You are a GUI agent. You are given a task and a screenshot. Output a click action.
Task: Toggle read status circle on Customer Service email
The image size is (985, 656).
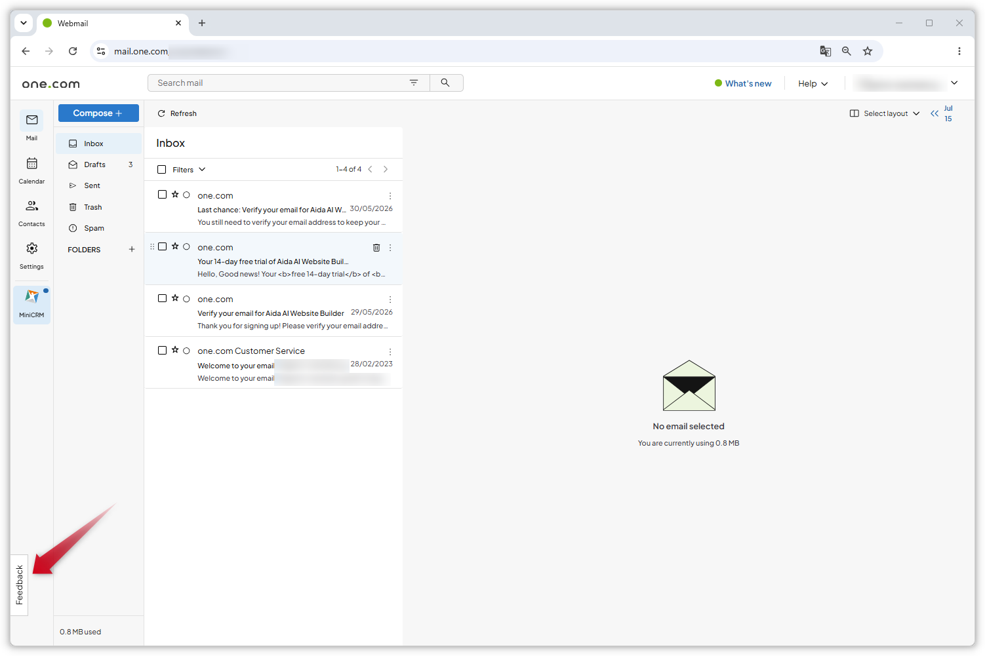pos(186,351)
